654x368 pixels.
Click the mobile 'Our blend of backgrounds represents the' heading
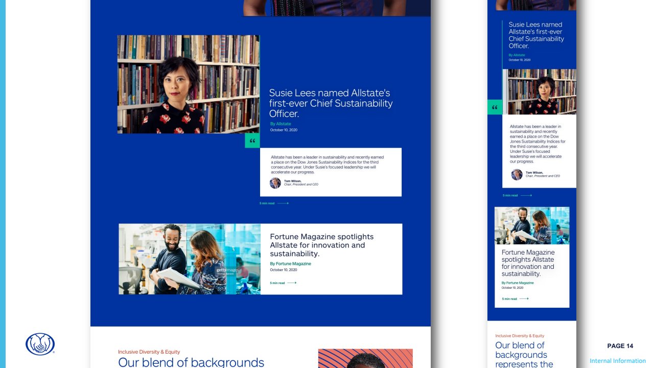(x=524, y=355)
